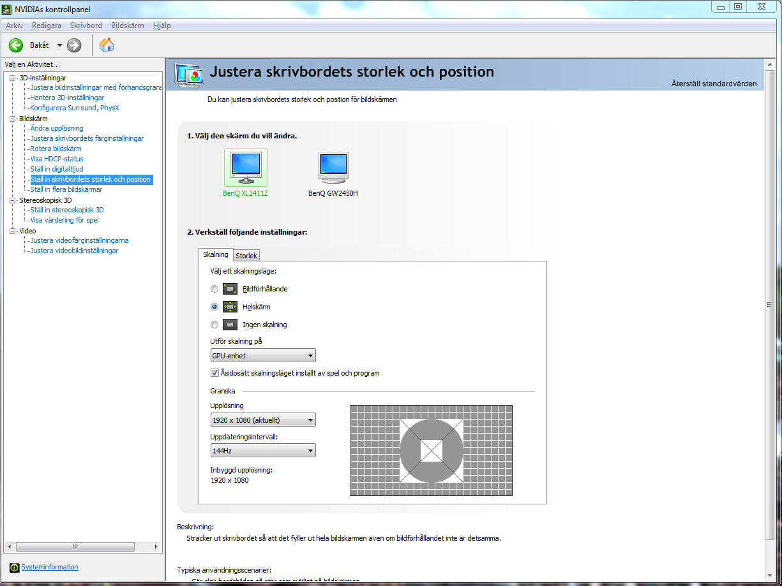Open Justera bildinställningar med förhandsgranskning
Screen dimensions: 782x586
pos(96,87)
